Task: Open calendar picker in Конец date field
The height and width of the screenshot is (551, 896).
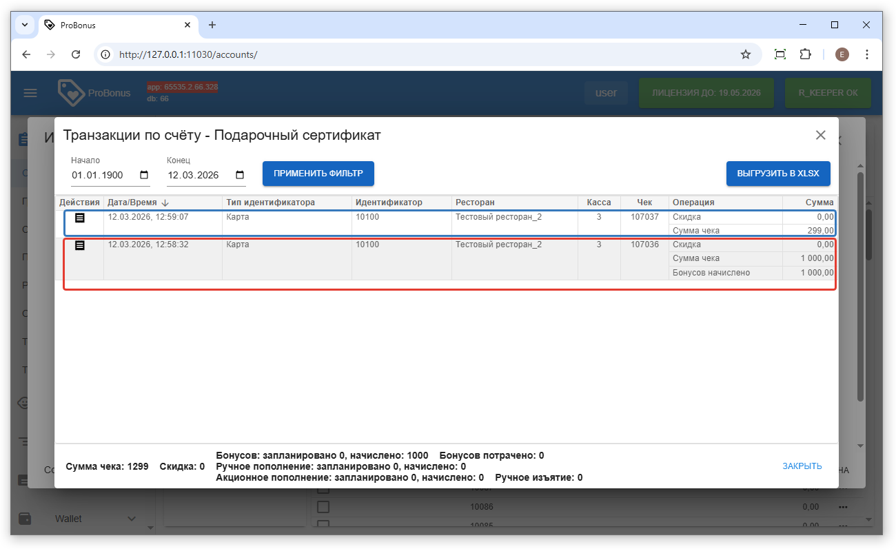Action: (x=240, y=175)
